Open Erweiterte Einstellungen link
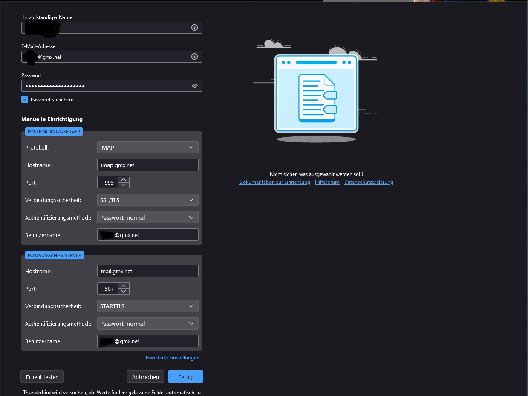Viewport: 528px width, 396px height. [172, 358]
